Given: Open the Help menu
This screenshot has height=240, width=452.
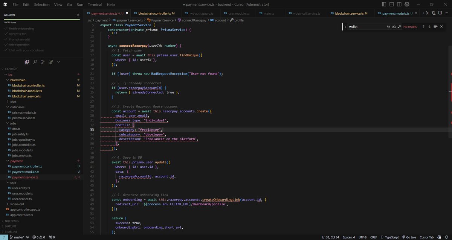Looking at the screenshot, I should click(111, 5).
